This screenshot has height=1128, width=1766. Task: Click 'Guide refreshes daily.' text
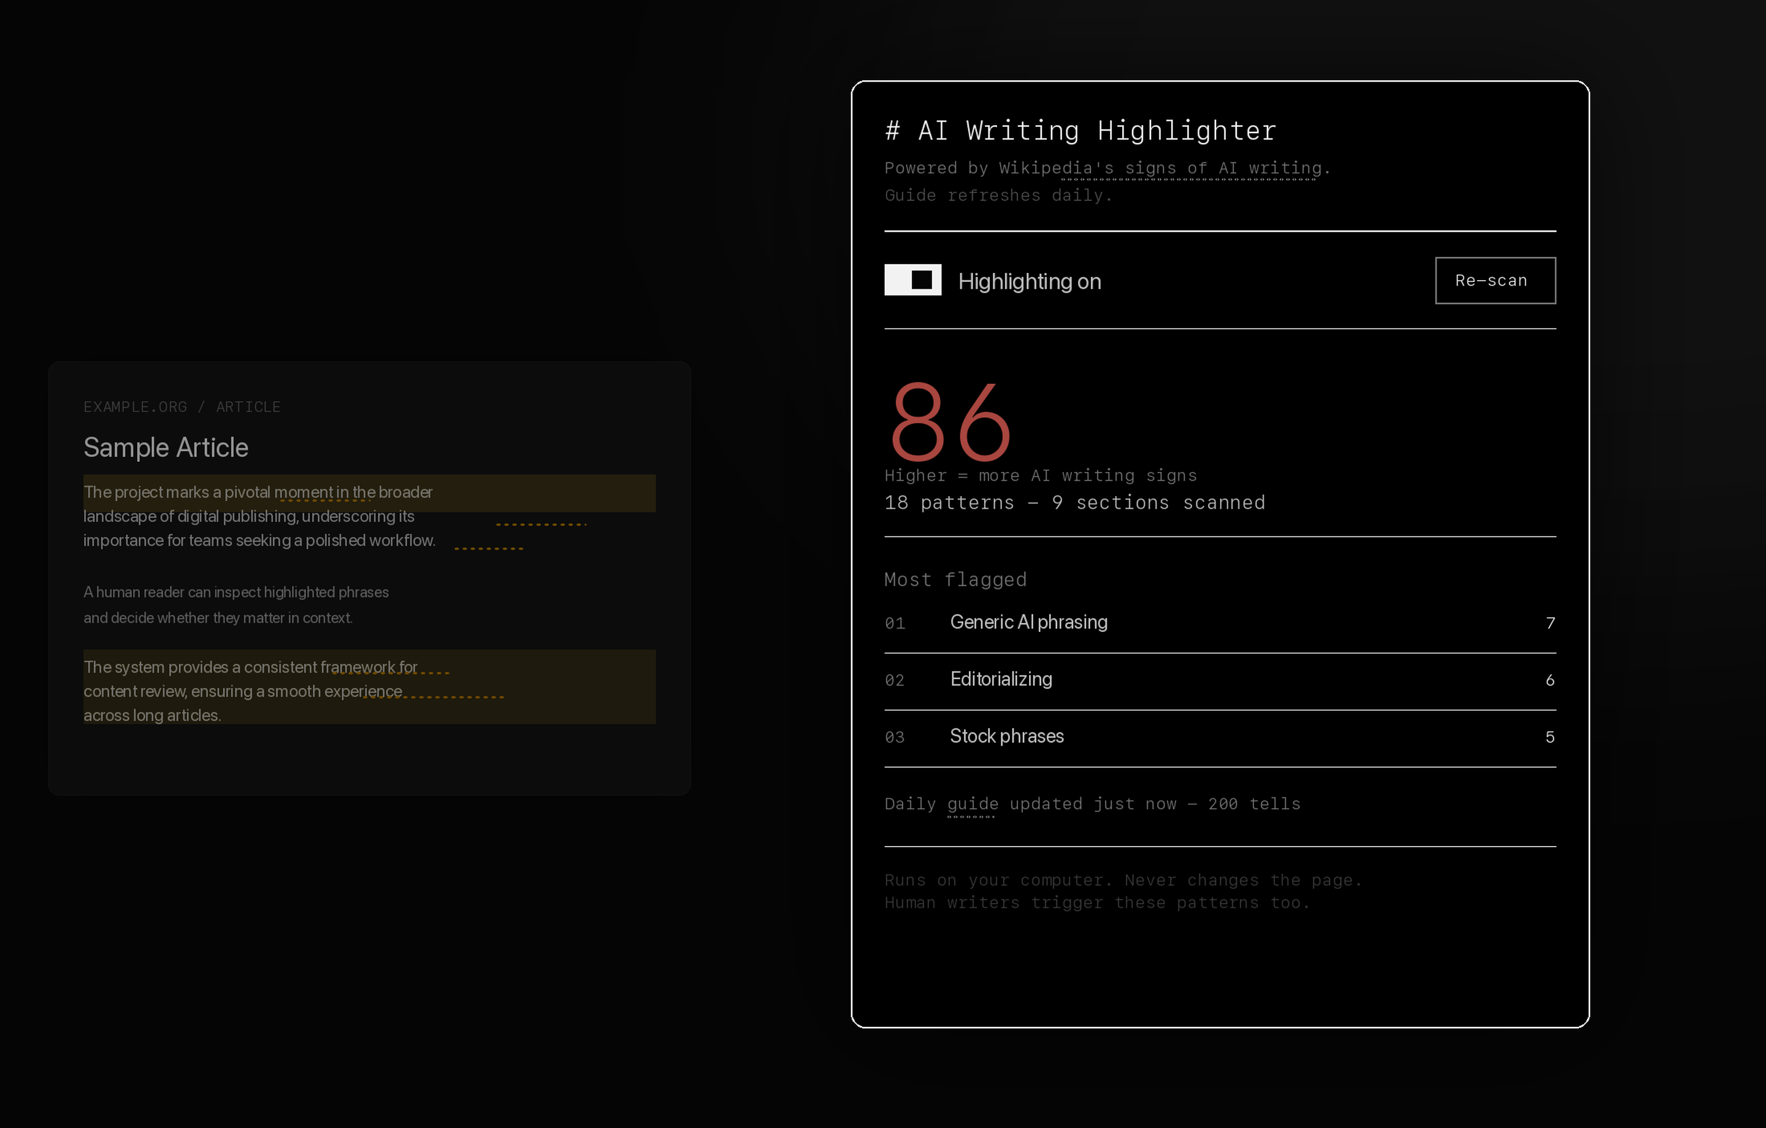(x=998, y=196)
